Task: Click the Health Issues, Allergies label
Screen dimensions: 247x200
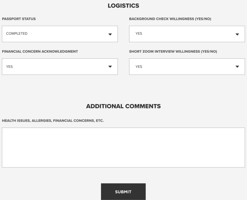Action: (53, 121)
